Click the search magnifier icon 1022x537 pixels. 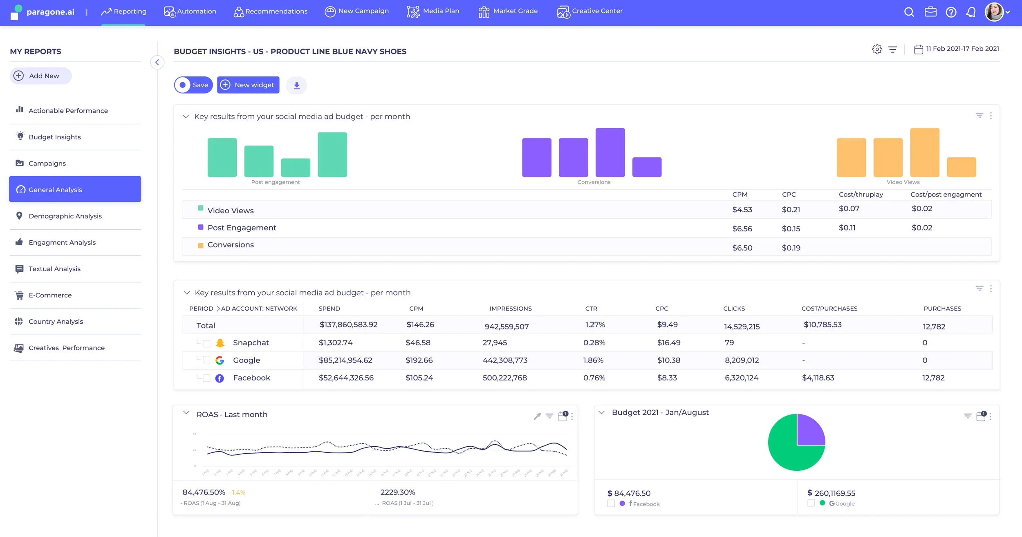tap(909, 12)
